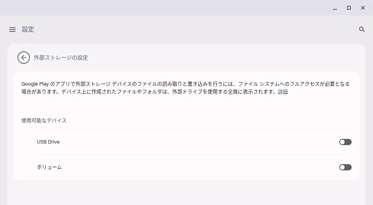Click the 外部ストレージの設定 page heading

tap(61, 58)
